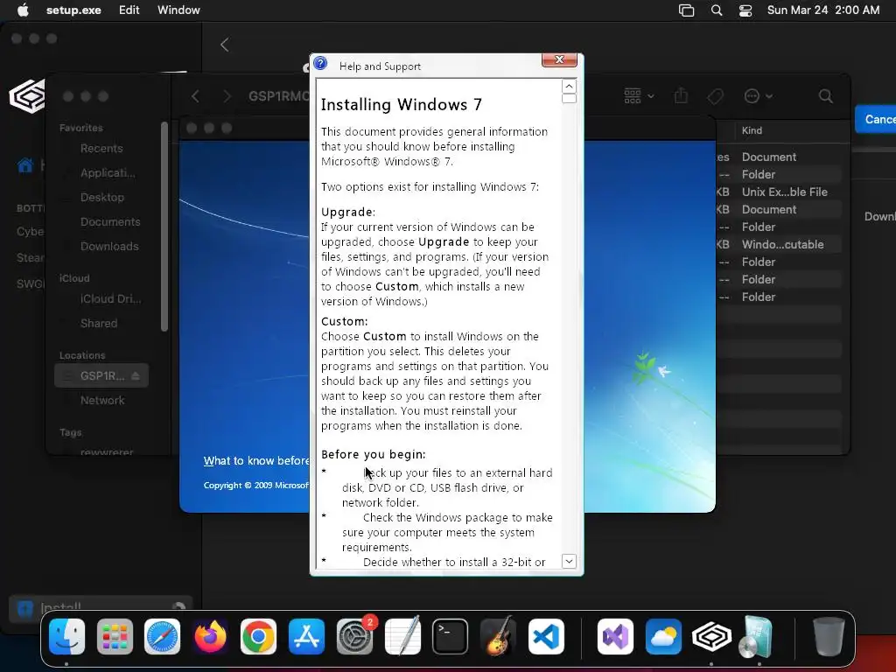This screenshot has width=896, height=672.
Task: Select Desktop in Finder sidebar
Action: 102,197
